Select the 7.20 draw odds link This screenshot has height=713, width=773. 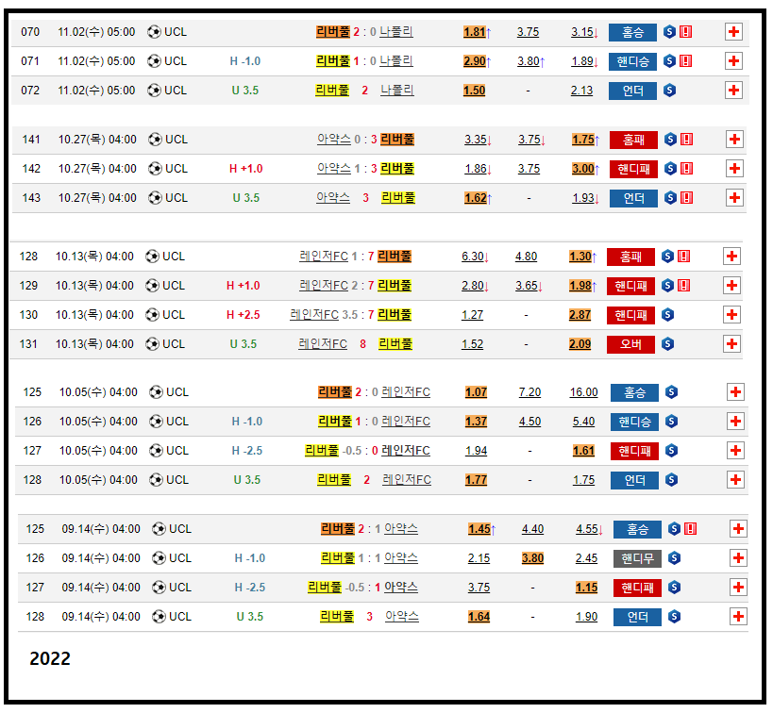529,392
